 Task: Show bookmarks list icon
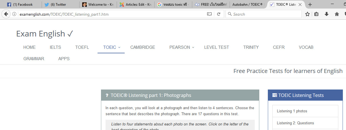316,14
